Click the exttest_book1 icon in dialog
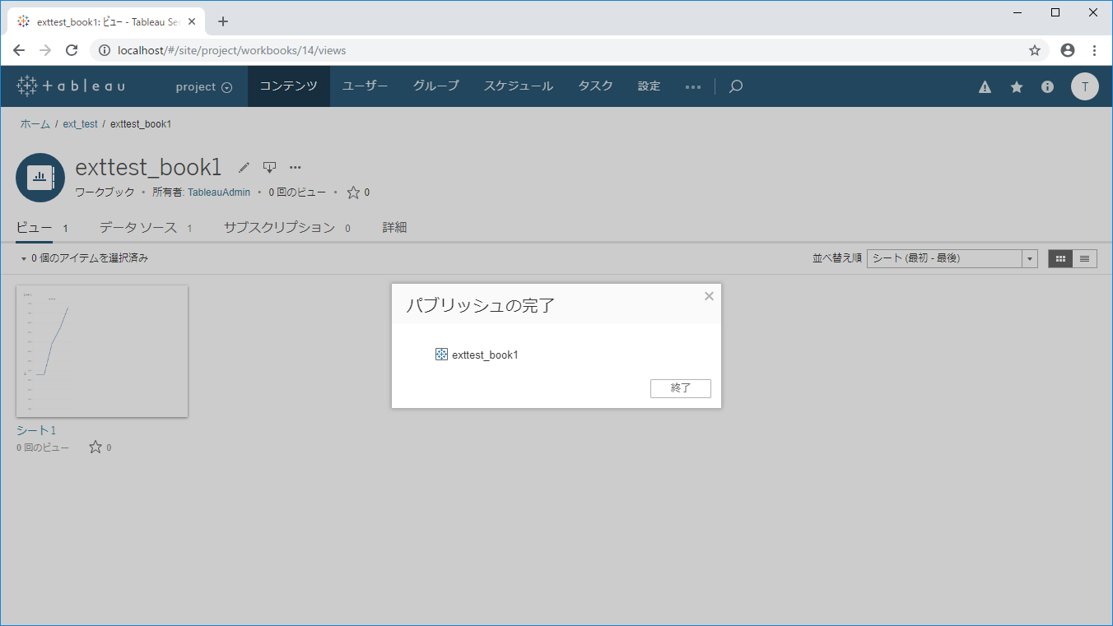 441,355
